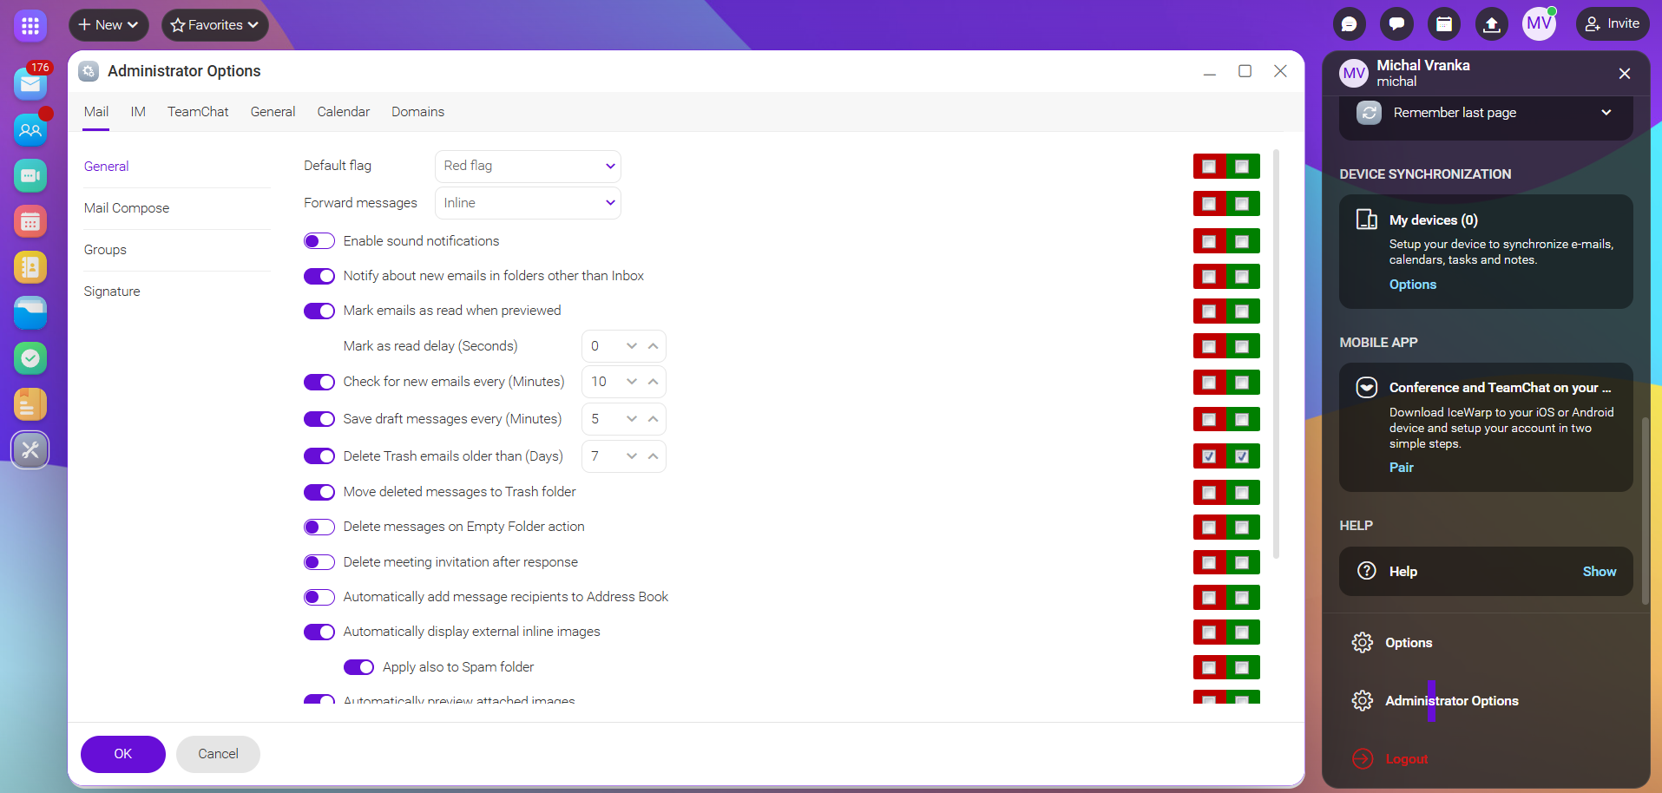Open the Favorites dropdown menu
This screenshot has height=793, width=1662.
pyautogui.click(x=215, y=25)
